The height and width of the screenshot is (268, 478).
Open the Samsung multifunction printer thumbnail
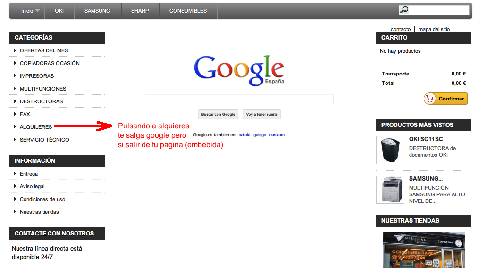point(390,190)
